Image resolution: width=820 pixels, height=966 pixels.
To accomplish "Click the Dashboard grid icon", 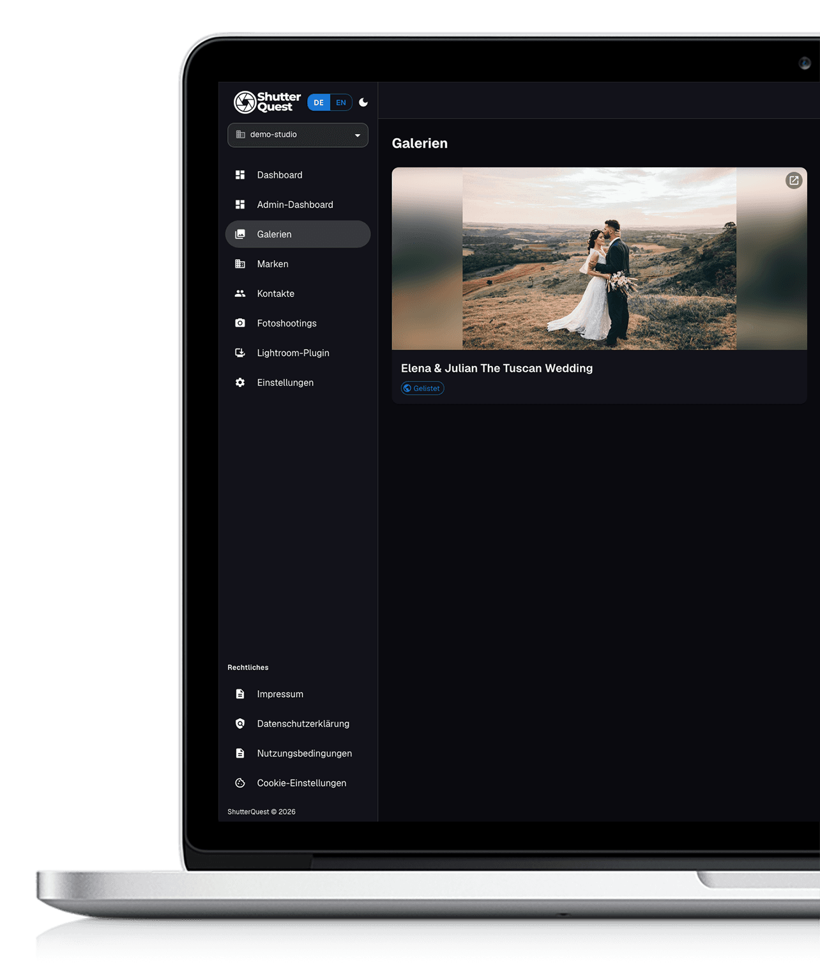I will pos(240,175).
